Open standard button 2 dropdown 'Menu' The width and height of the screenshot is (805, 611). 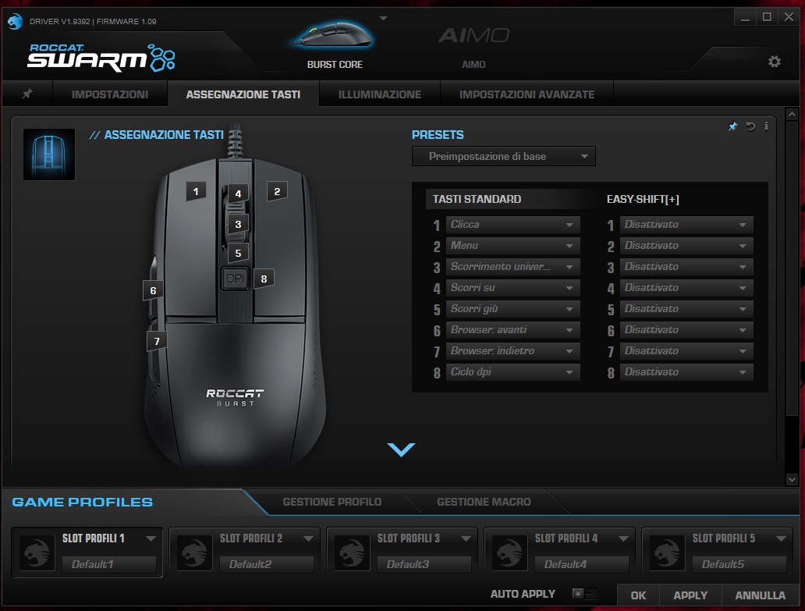pyautogui.click(x=513, y=246)
